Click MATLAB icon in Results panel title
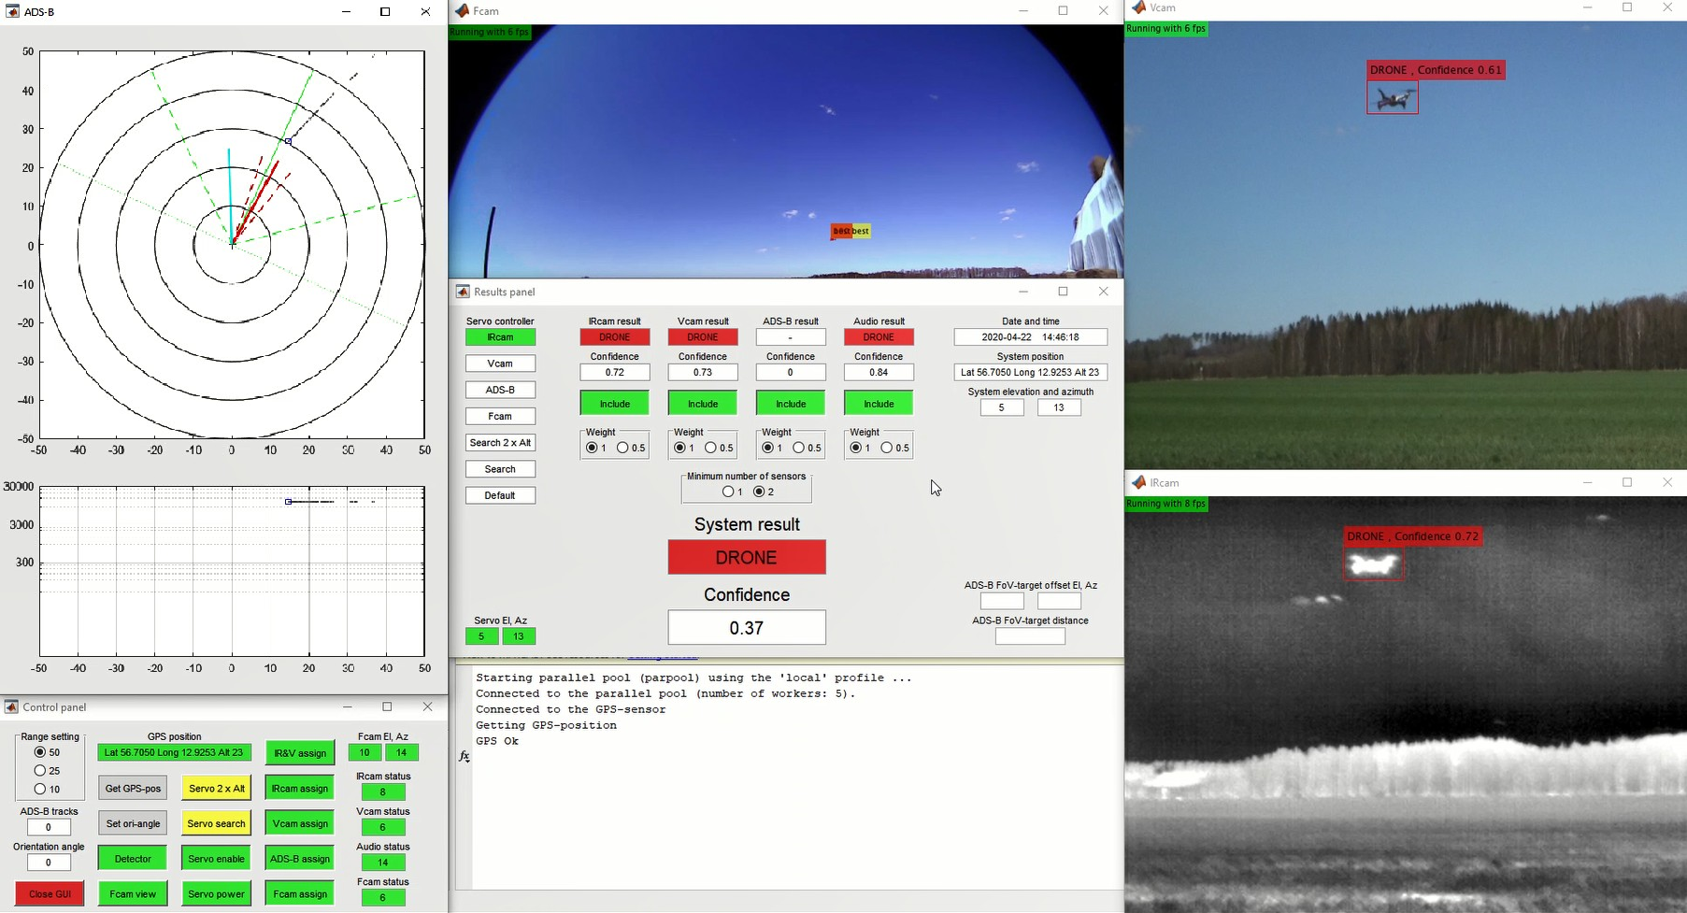This screenshot has width=1687, height=913. [463, 292]
